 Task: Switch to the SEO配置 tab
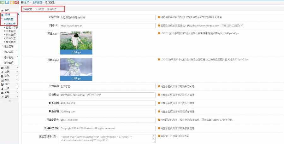[x=39, y=9]
